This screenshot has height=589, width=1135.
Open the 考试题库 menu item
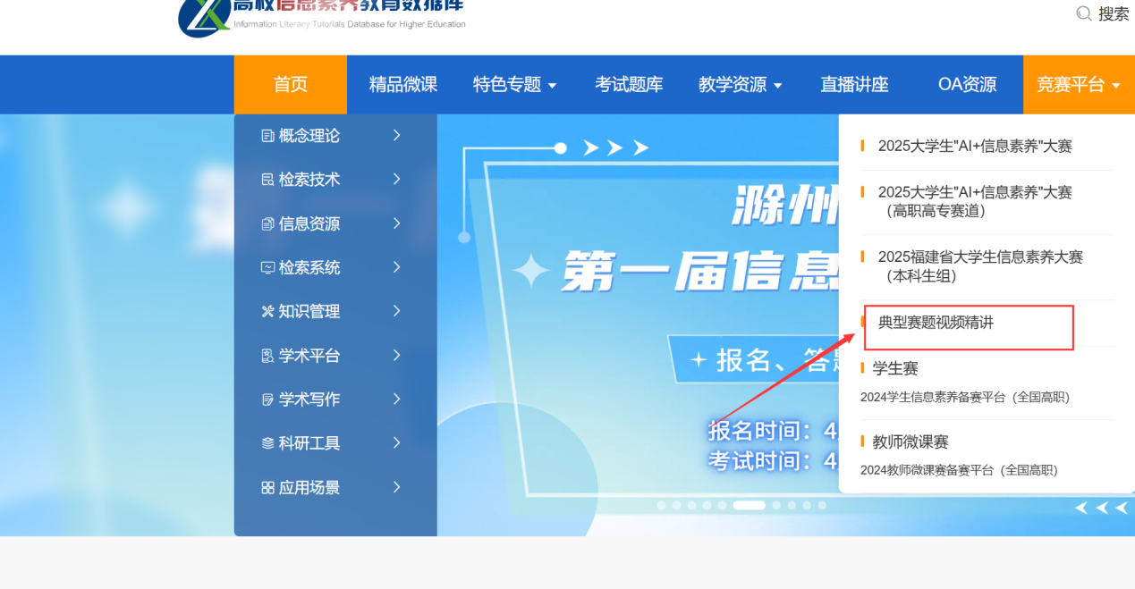(x=629, y=85)
